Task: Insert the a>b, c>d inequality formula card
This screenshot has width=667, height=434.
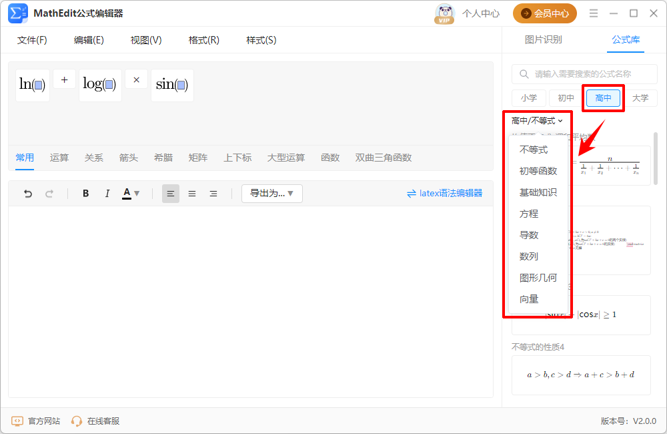Action: (581, 375)
